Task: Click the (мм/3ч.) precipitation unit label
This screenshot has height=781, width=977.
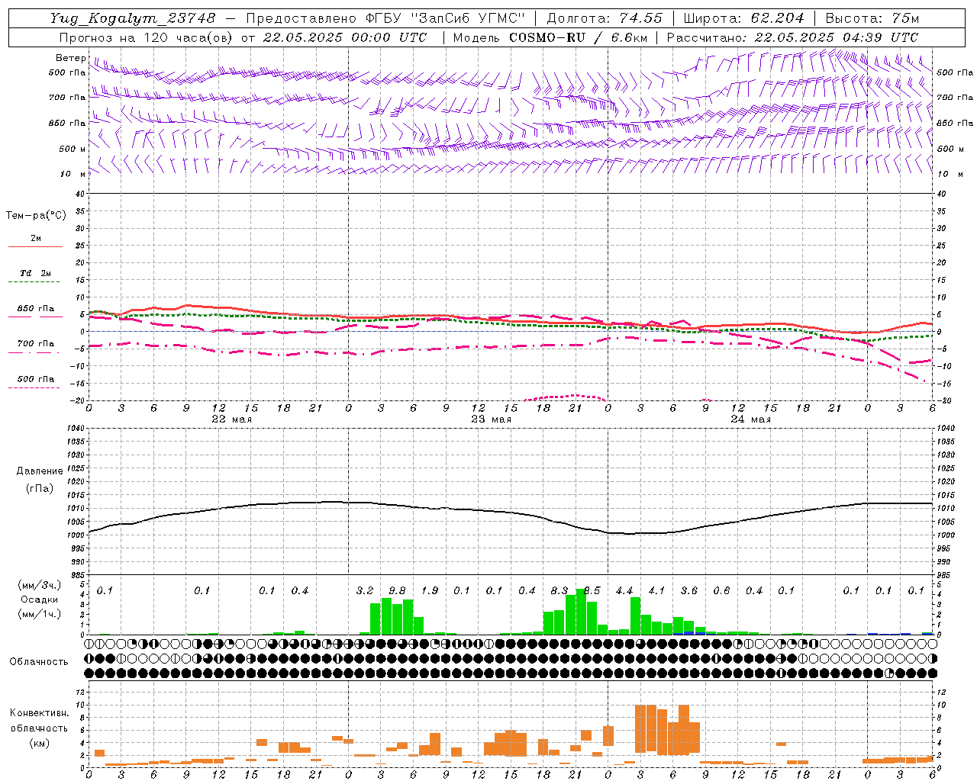Action: (x=39, y=585)
